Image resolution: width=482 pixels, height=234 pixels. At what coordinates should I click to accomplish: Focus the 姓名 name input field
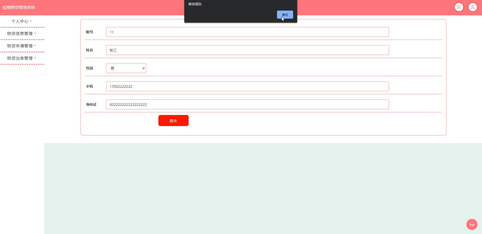click(x=247, y=50)
